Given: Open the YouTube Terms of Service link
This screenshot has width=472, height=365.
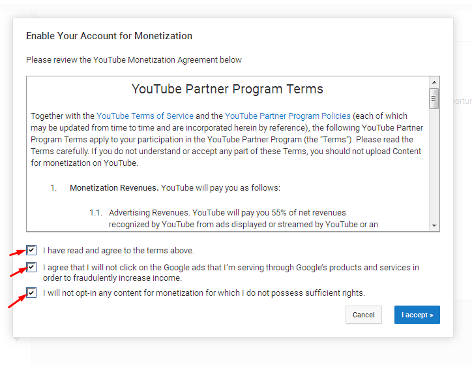Looking at the screenshot, I should [145, 116].
